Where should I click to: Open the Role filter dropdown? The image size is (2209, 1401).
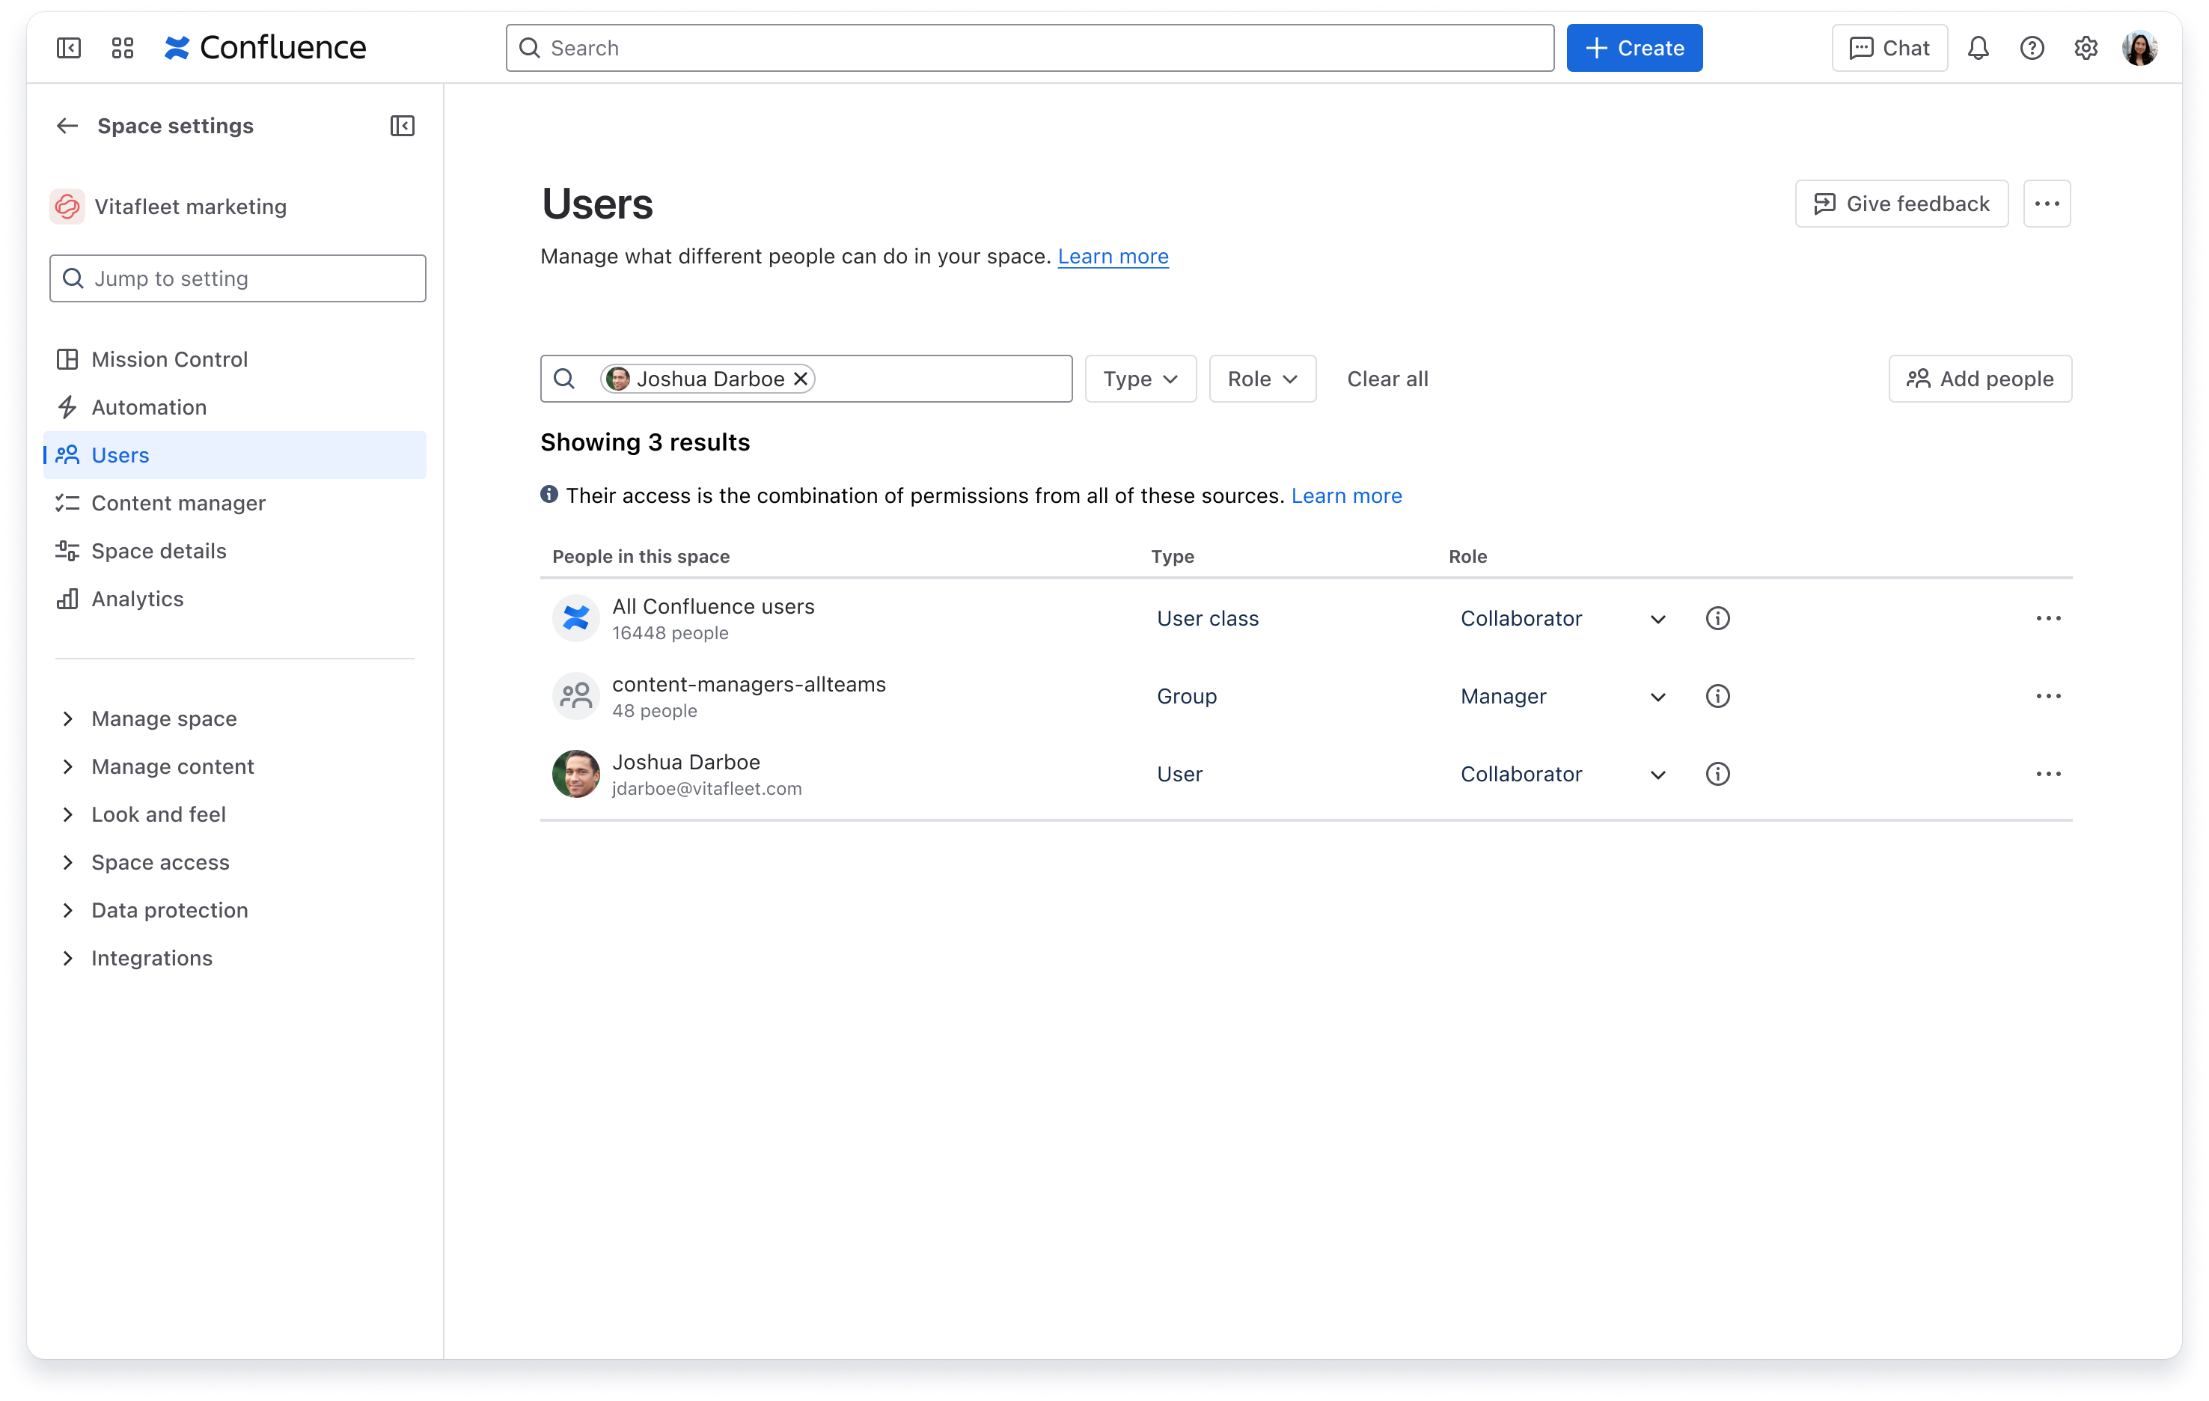tap(1262, 378)
